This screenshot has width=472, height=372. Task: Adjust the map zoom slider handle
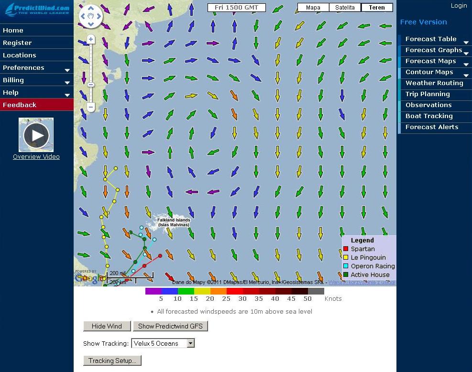click(90, 85)
